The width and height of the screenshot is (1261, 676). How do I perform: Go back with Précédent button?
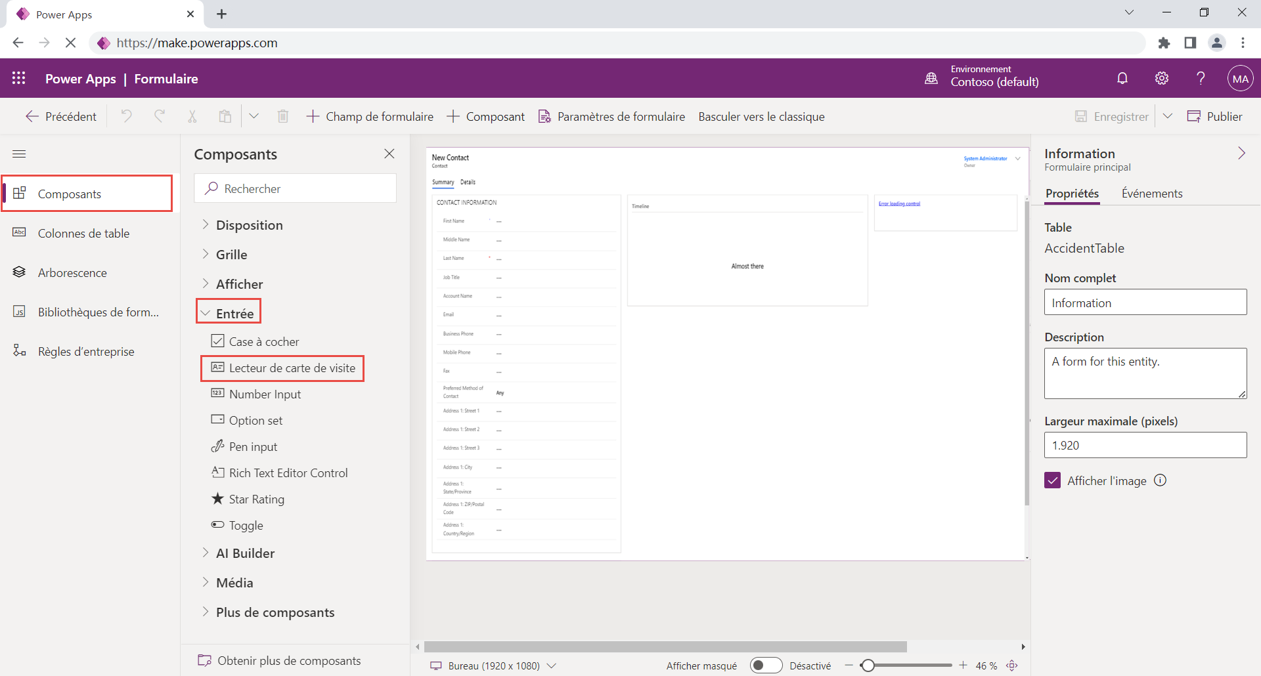click(x=61, y=116)
